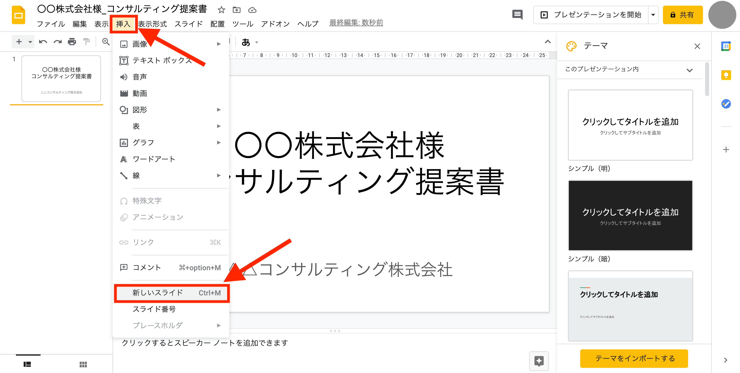This screenshot has height=373, width=740.
Task: Choose 音声 from the insert menu
Action: [171, 77]
